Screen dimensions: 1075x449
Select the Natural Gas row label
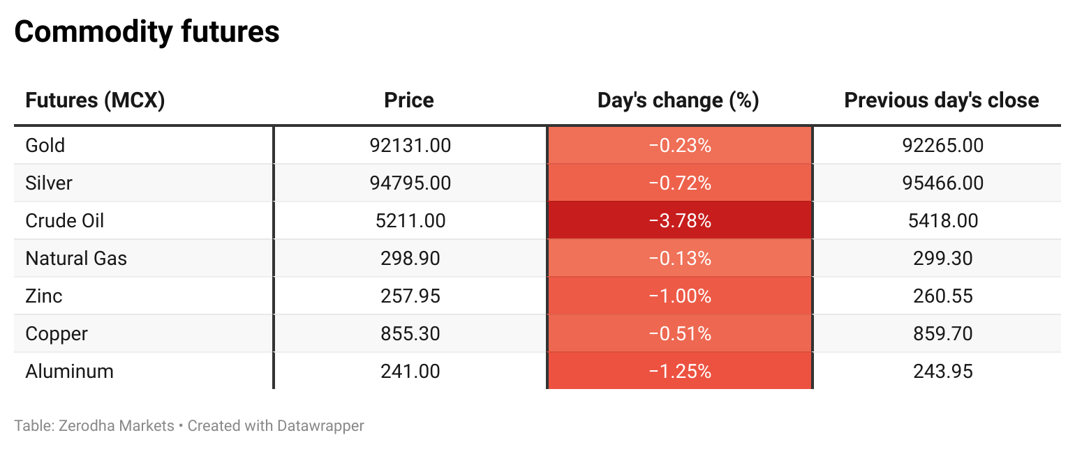click(76, 259)
